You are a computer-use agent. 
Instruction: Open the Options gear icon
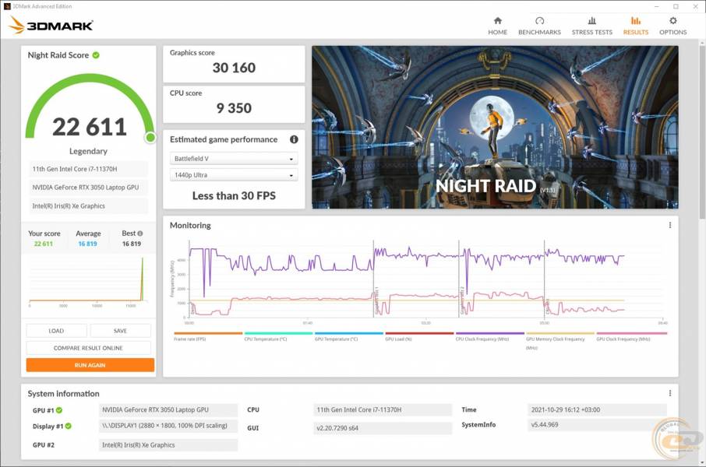[x=672, y=21]
